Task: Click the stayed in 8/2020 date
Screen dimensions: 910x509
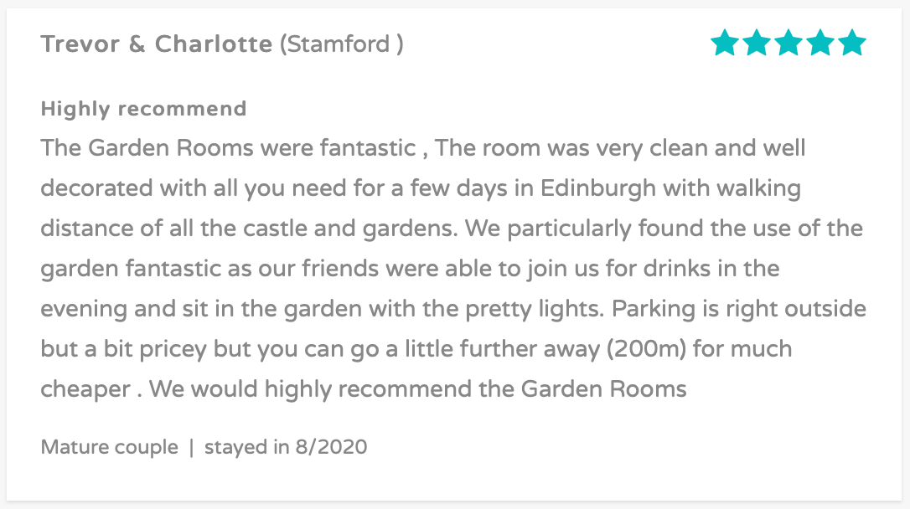Action: 286,447
